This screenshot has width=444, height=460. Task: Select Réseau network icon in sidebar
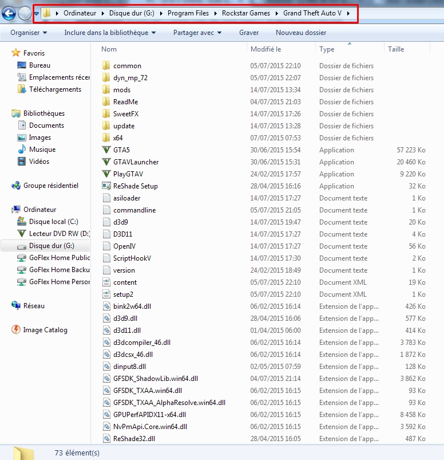pyautogui.click(x=16, y=305)
